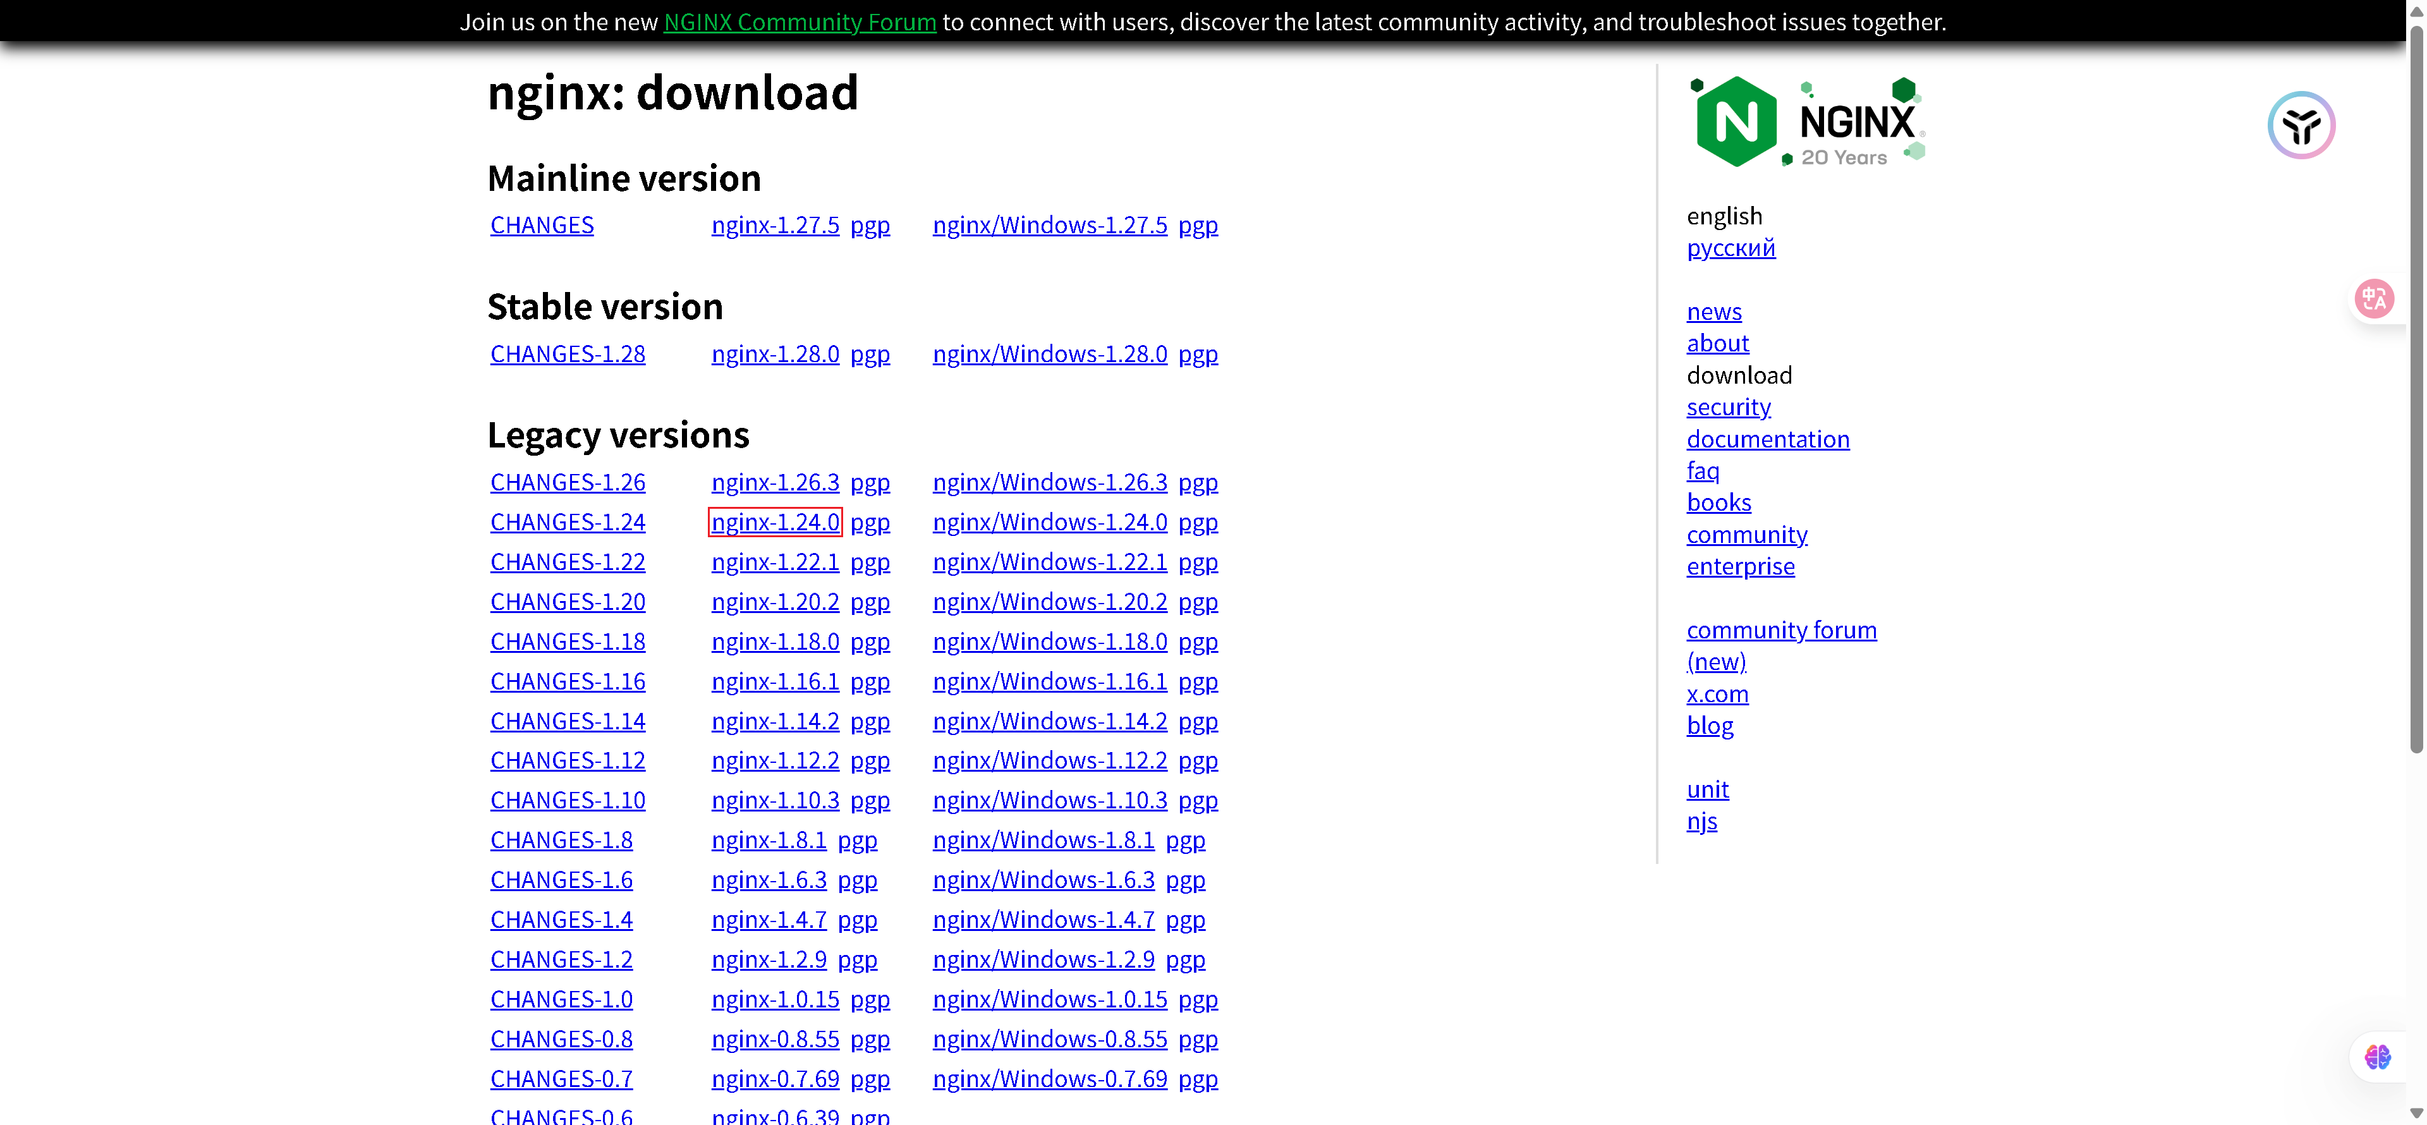Open the community forum (new) sidebar link

(1780, 645)
